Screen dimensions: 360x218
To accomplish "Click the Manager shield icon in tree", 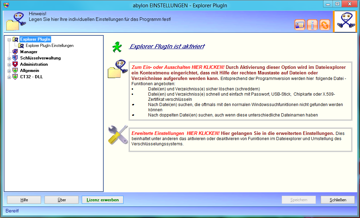I will coord(15,52).
